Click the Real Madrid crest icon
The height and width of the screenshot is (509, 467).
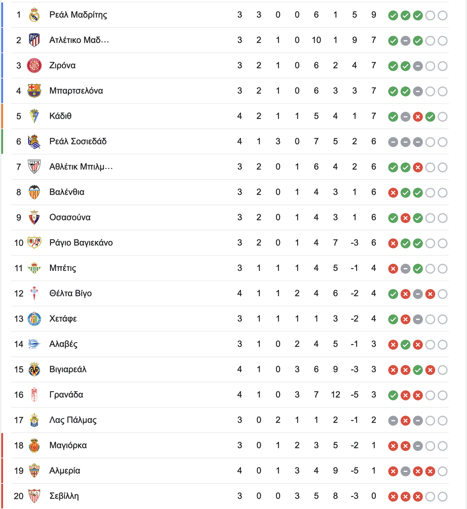point(34,15)
